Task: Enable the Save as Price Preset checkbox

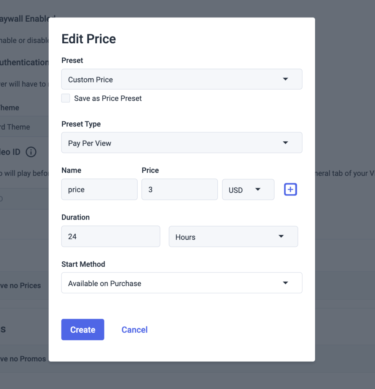Action: pyautogui.click(x=66, y=98)
